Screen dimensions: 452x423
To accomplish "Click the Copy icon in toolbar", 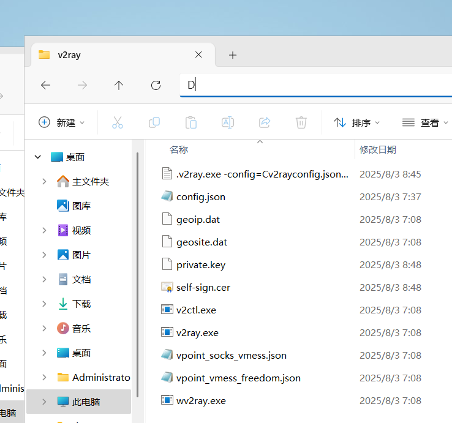I will coord(154,122).
